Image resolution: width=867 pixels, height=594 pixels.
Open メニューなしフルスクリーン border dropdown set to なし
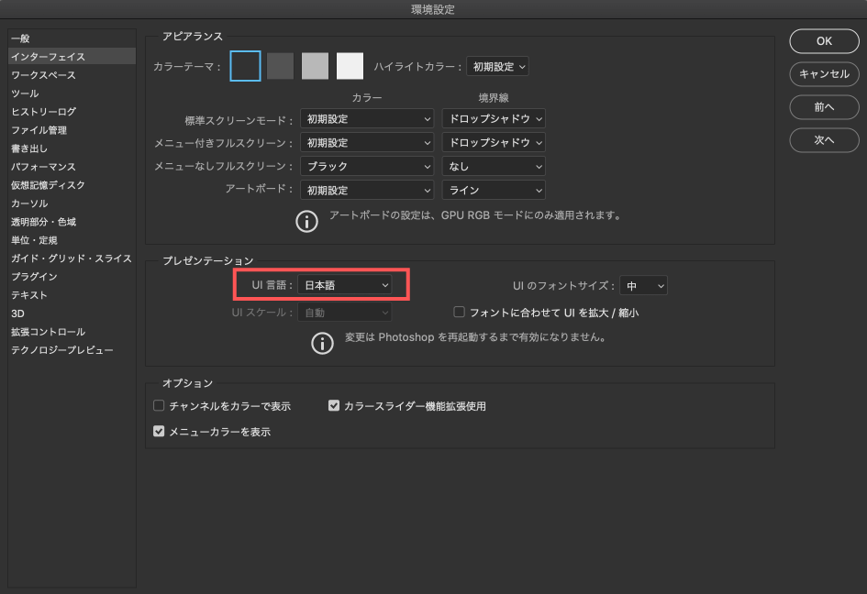(x=494, y=166)
